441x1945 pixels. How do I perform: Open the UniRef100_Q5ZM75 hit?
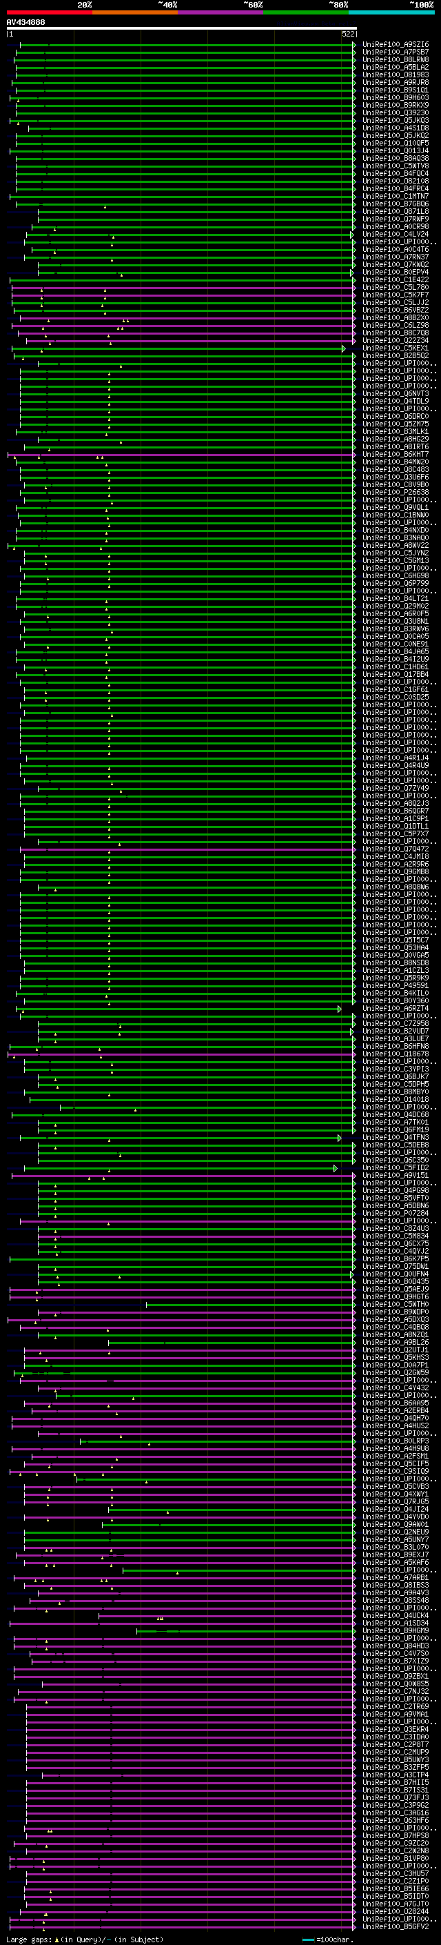tap(395, 424)
